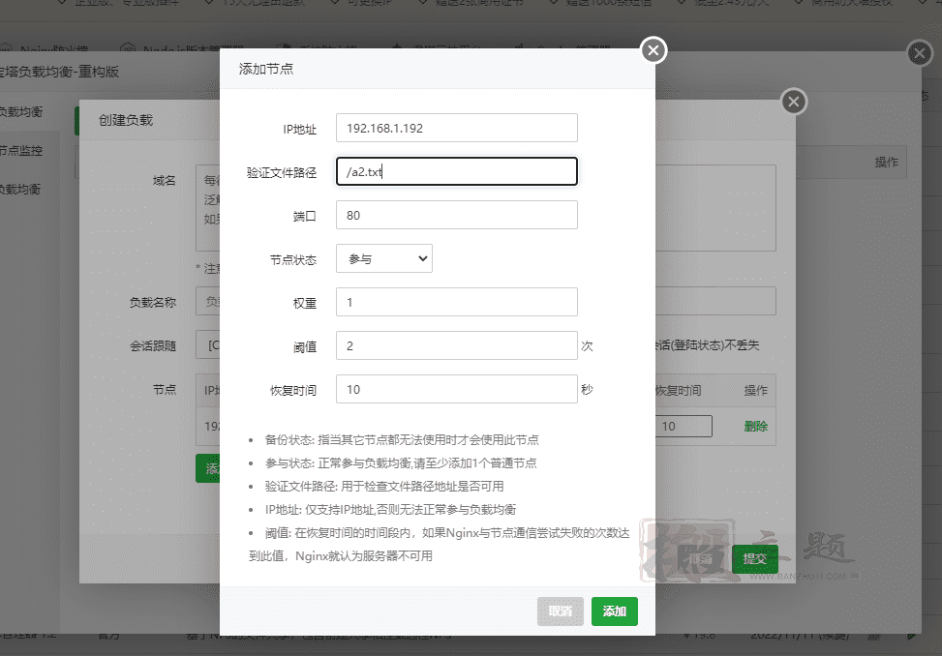Close the 宝塔负载均衡 plugin window
This screenshot has height=656, width=942.
pyautogui.click(x=919, y=53)
